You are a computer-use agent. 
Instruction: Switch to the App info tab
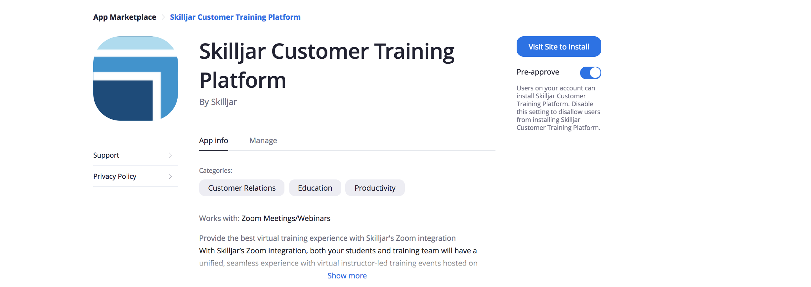coord(214,141)
